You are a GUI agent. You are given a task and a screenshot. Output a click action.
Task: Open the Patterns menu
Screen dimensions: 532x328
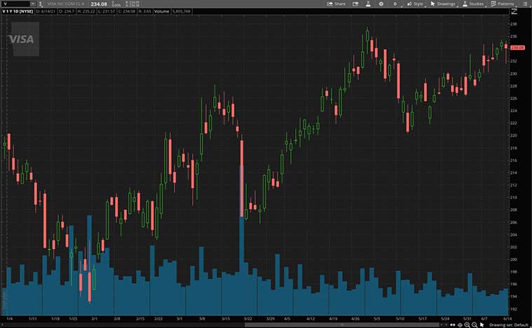click(x=502, y=4)
